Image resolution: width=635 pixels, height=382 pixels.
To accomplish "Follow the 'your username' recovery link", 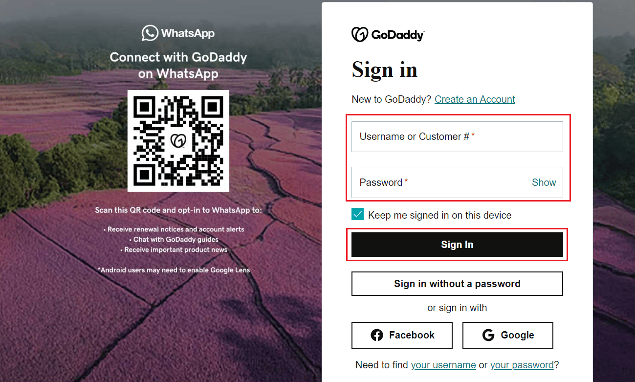I will pos(443,365).
